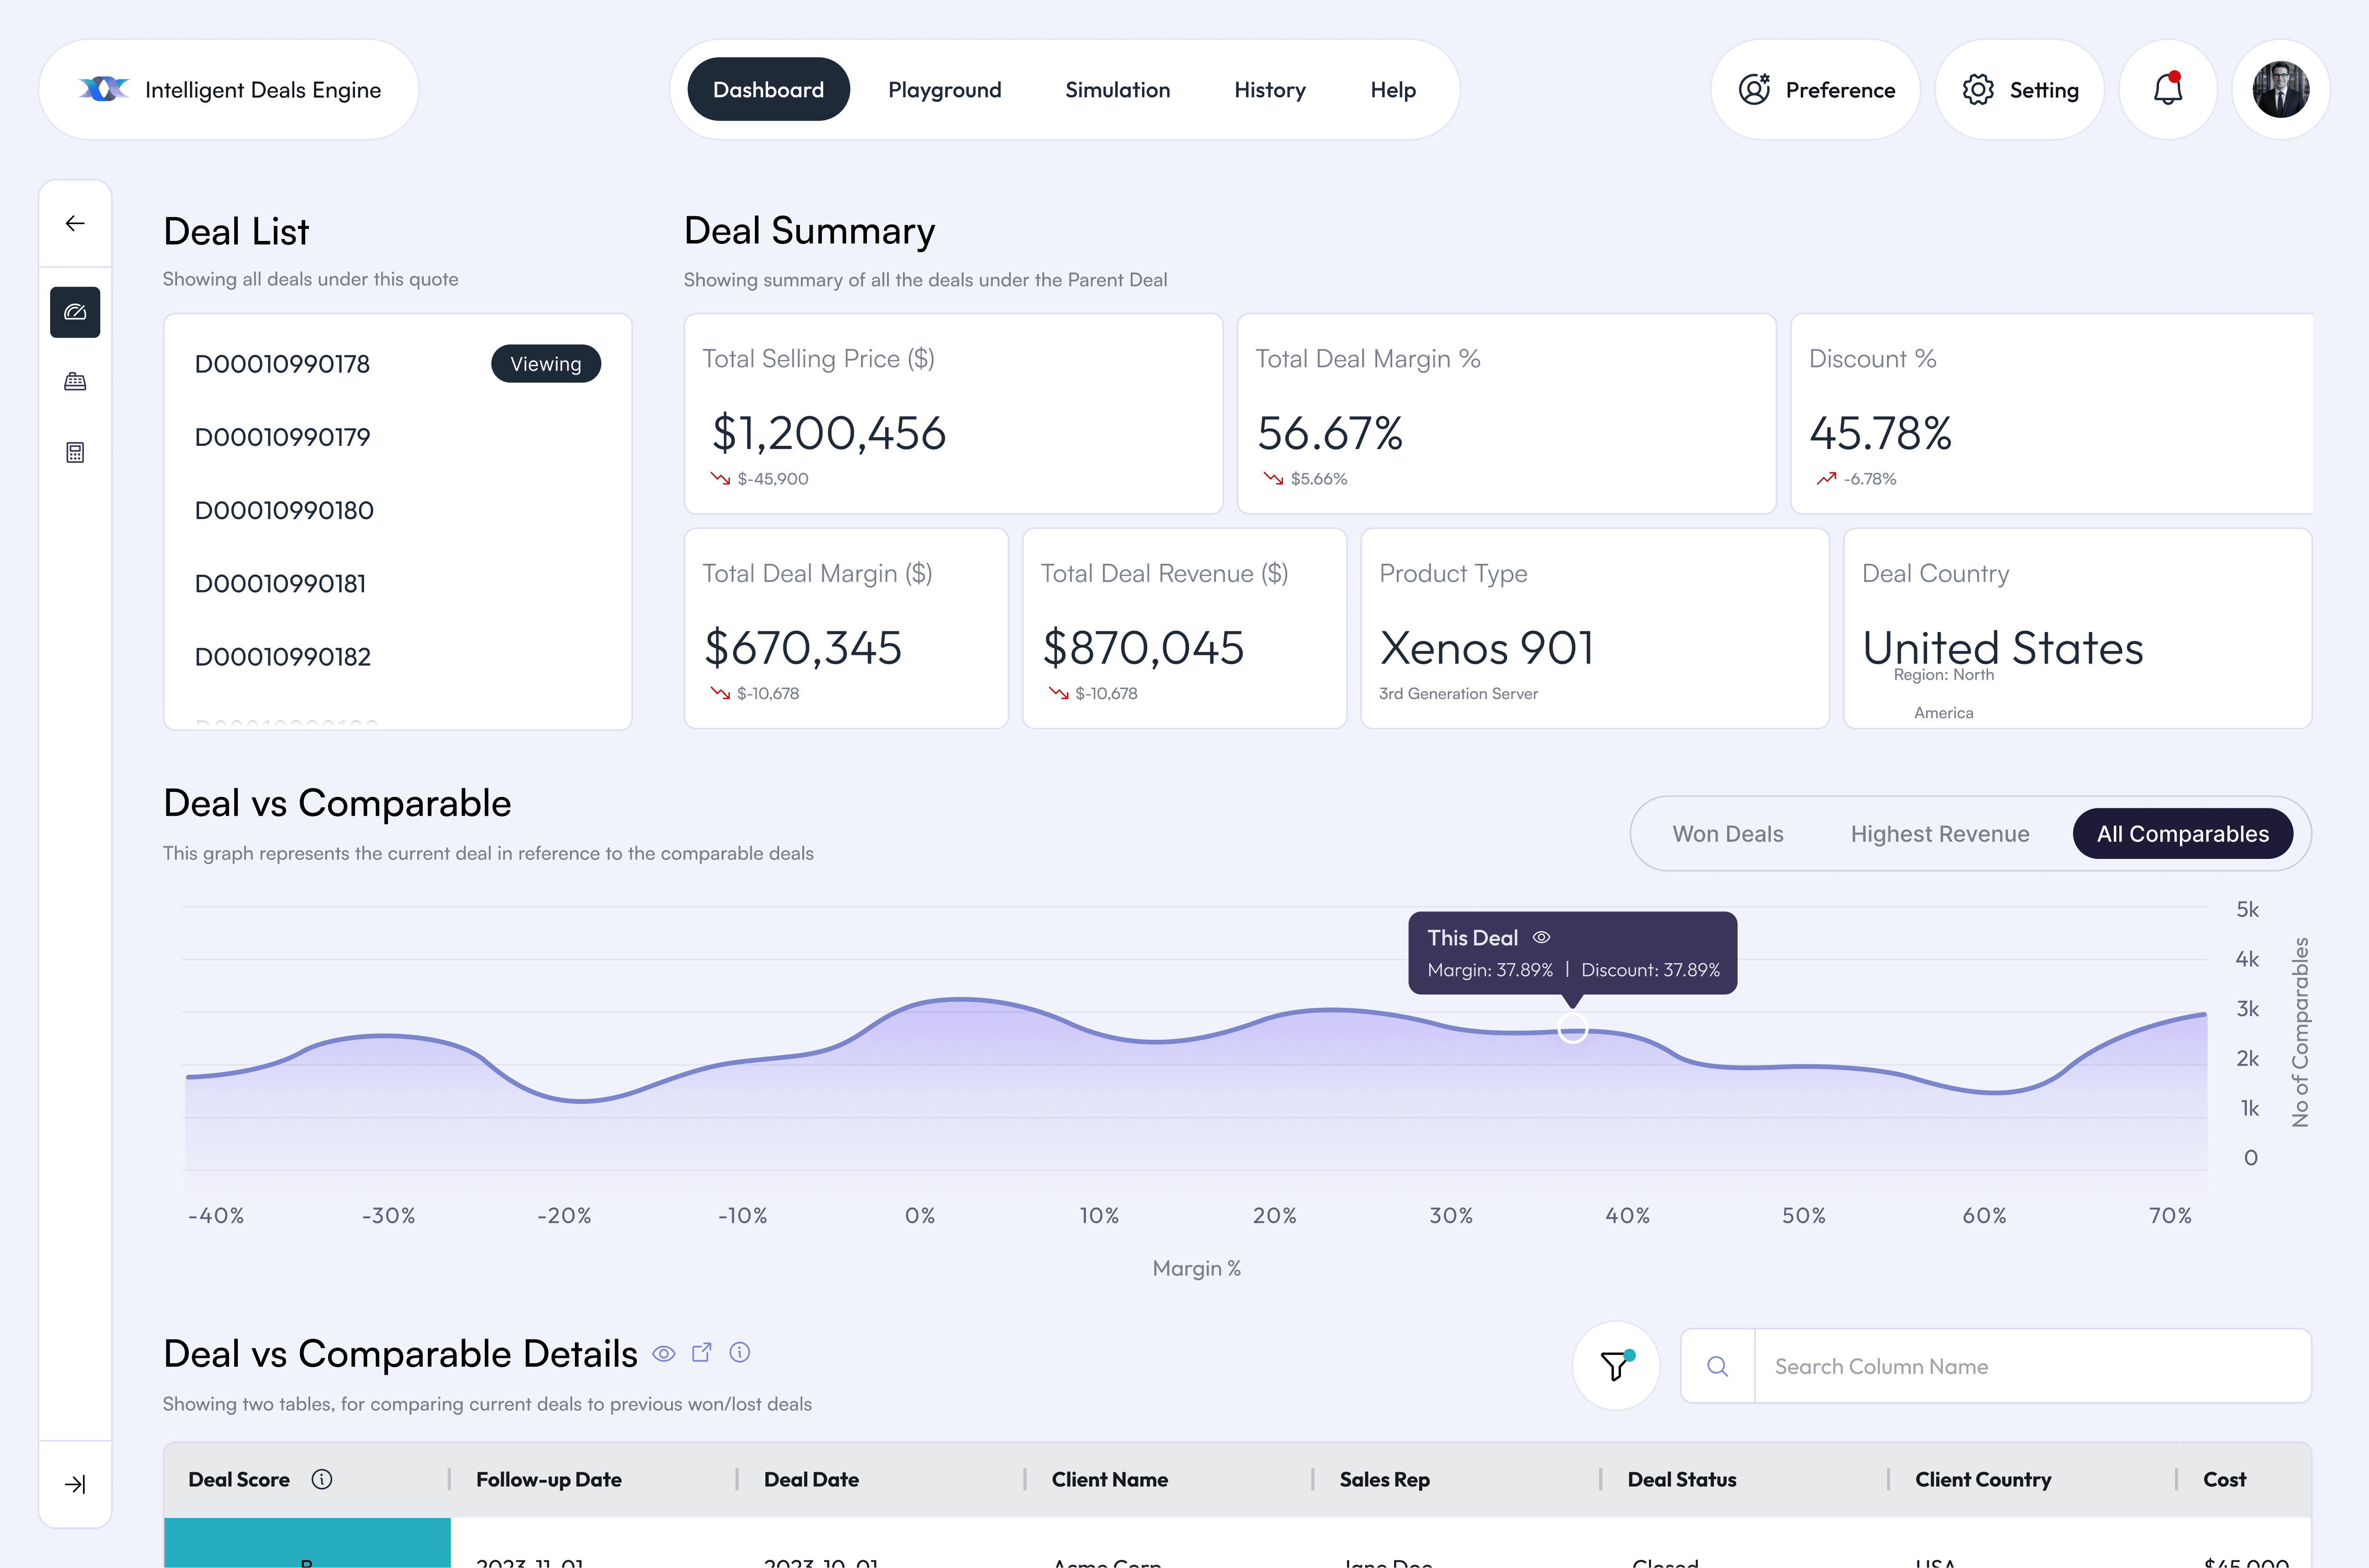Open the sidebar dashboard gauge icon
Screen dimensions: 2369x1568
(75, 312)
